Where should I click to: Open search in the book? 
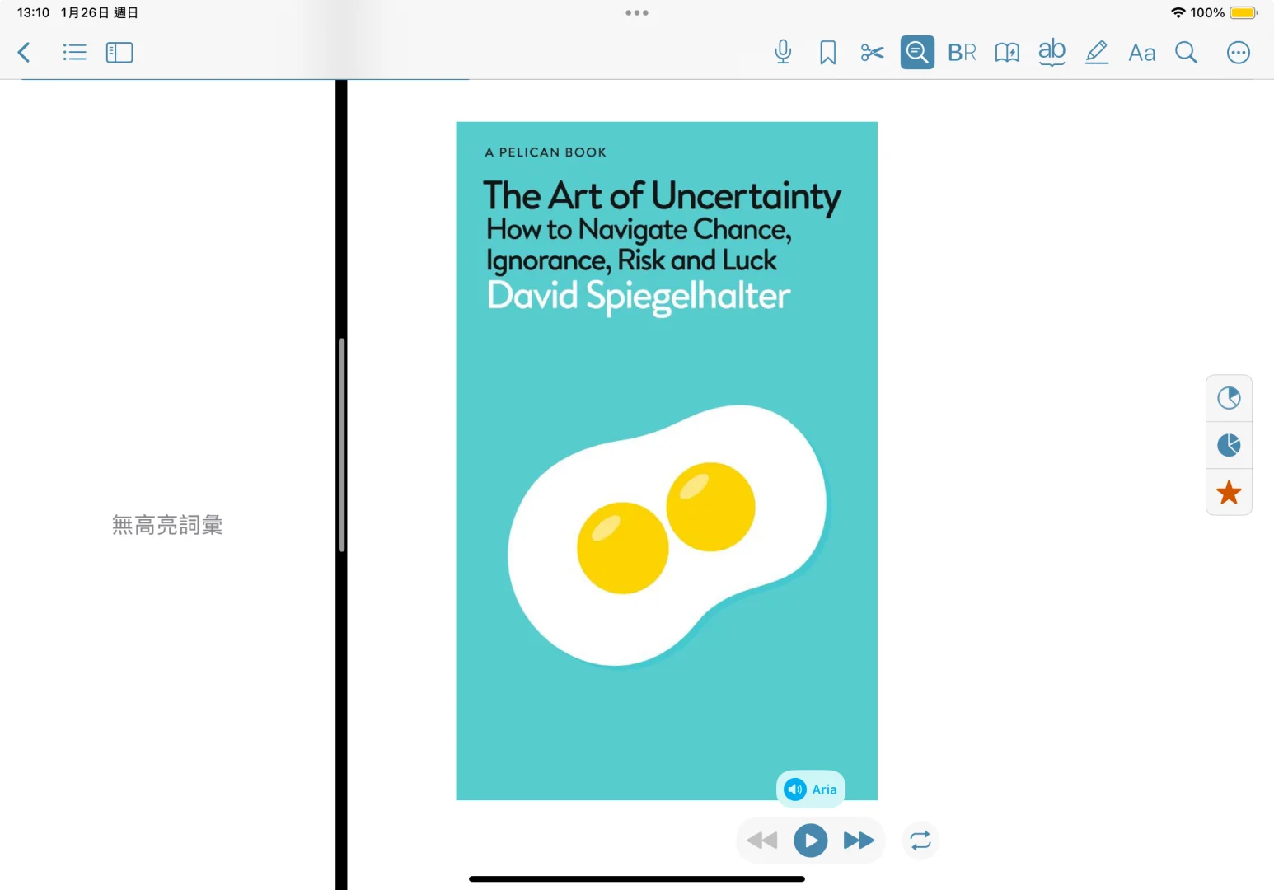(1186, 53)
